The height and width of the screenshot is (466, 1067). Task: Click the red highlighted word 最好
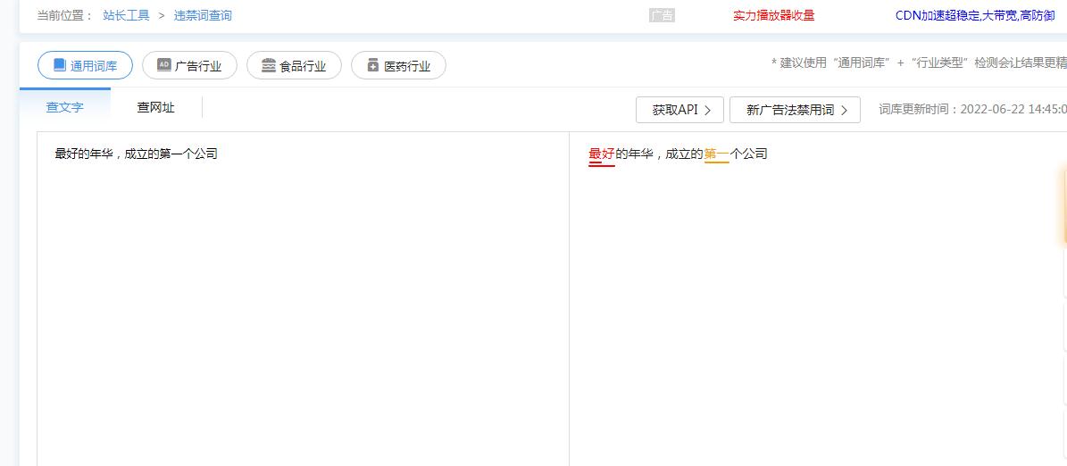click(x=602, y=154)
